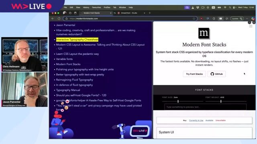Open the Dropbox menu bar icon
Image resolution: width=257 pixels, height=144 pixels.
[x=198, y=8]
